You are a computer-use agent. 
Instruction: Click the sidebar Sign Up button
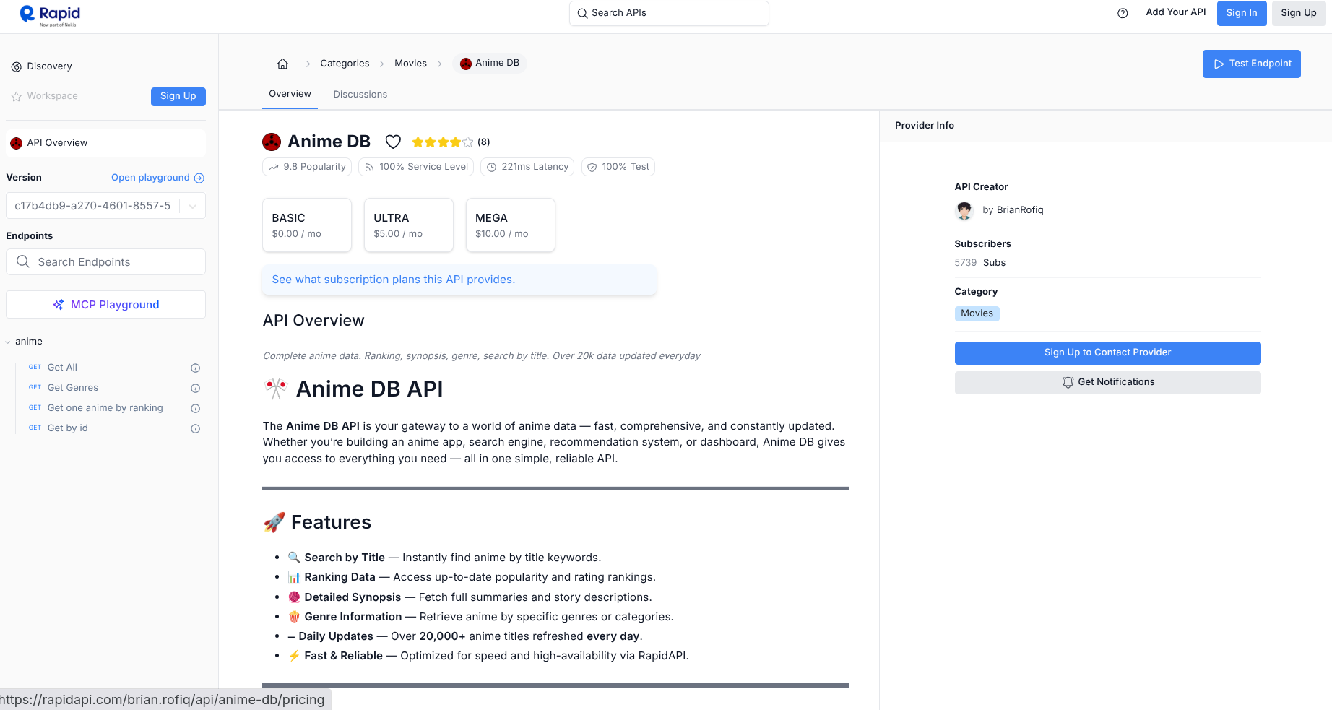tap(178, 96)
